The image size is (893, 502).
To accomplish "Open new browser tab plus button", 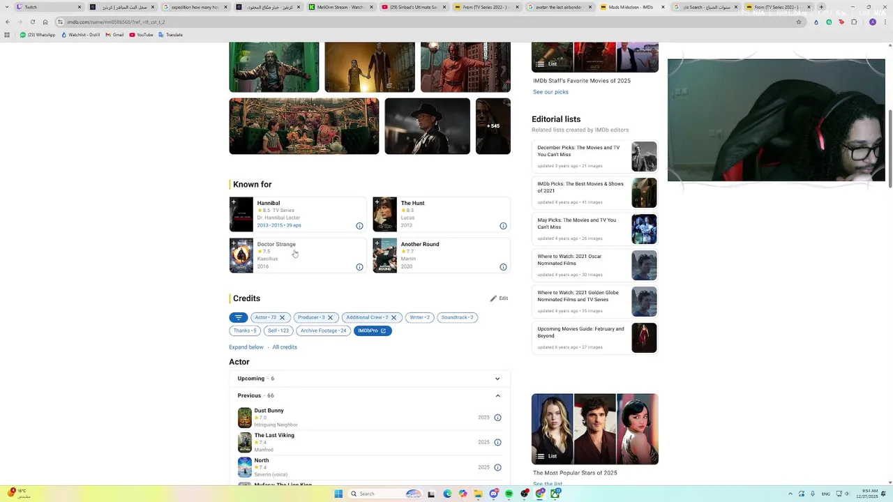I will (821, 7).
